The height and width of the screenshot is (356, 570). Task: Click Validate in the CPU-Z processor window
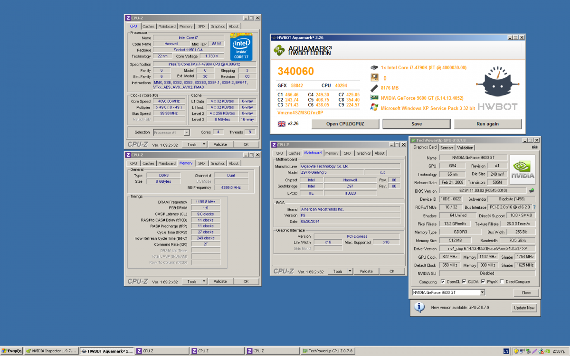[x=220, y=144]
